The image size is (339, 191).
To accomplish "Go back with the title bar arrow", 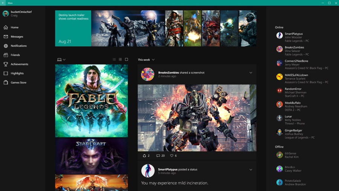I will point(3,3).
